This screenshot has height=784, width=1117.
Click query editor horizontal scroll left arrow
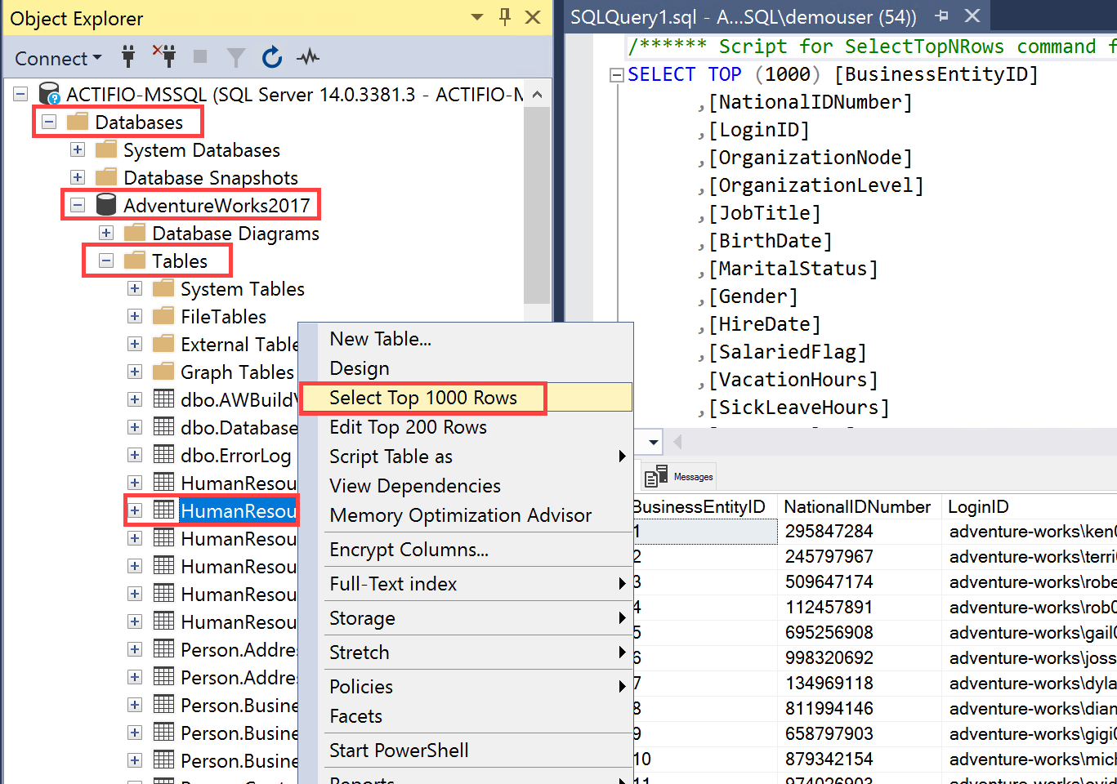coord(677,443)
